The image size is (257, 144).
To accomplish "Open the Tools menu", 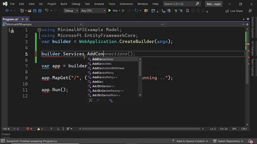I will [x=112, y=4].
